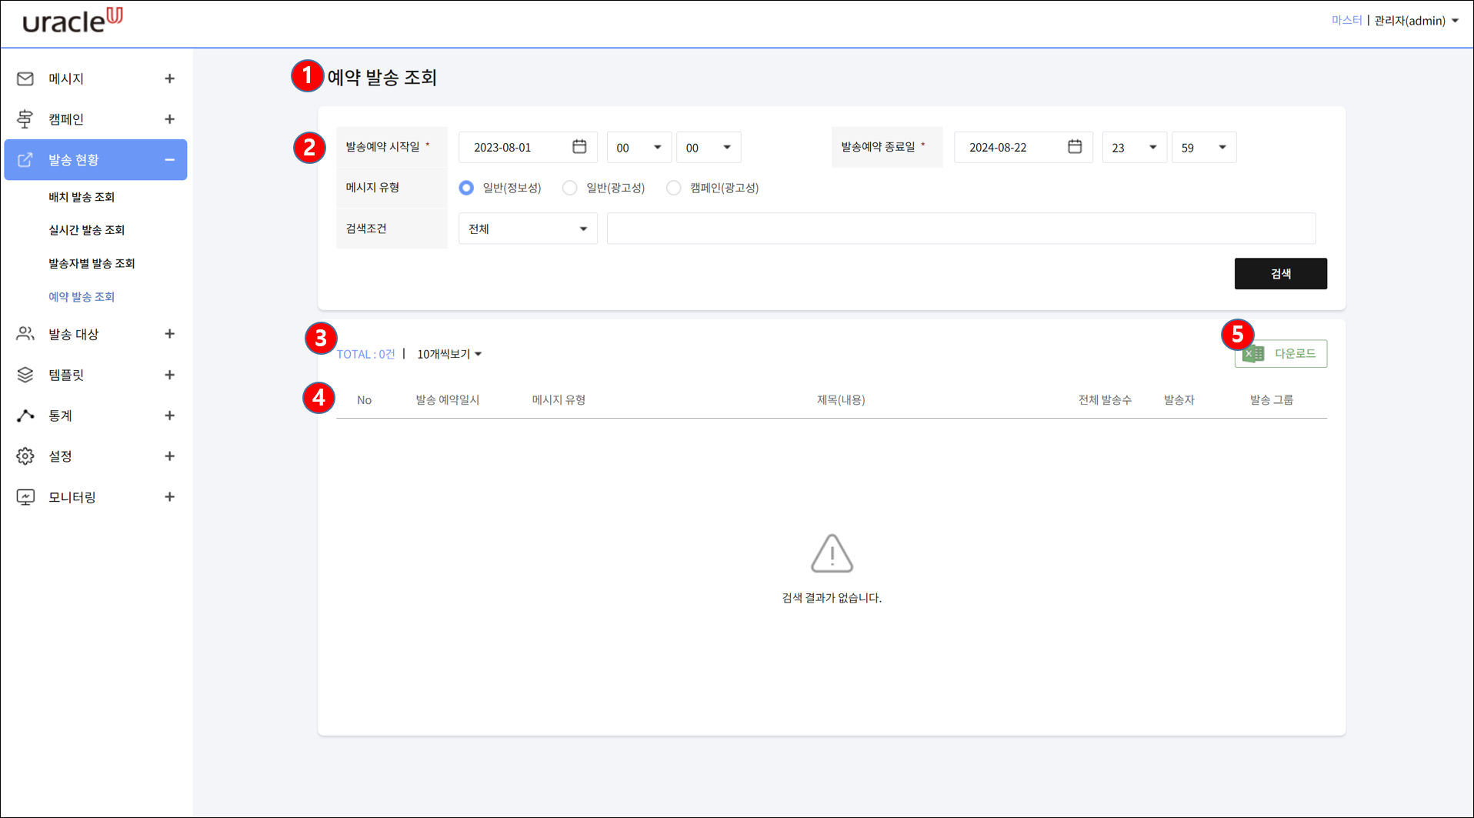Click the search keyword text field
The height and width of the screenshot is (818, 1474).
[x=961, y=229]
